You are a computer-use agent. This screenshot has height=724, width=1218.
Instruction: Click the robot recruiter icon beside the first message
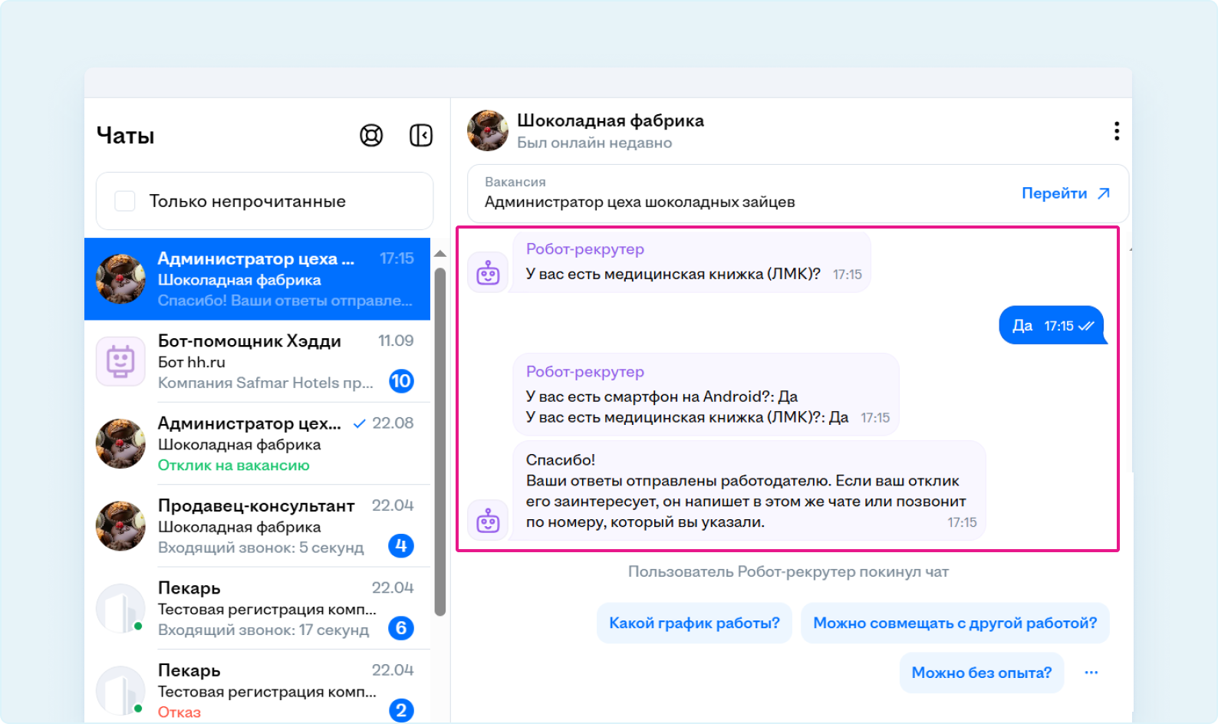[x=488, y=272]
